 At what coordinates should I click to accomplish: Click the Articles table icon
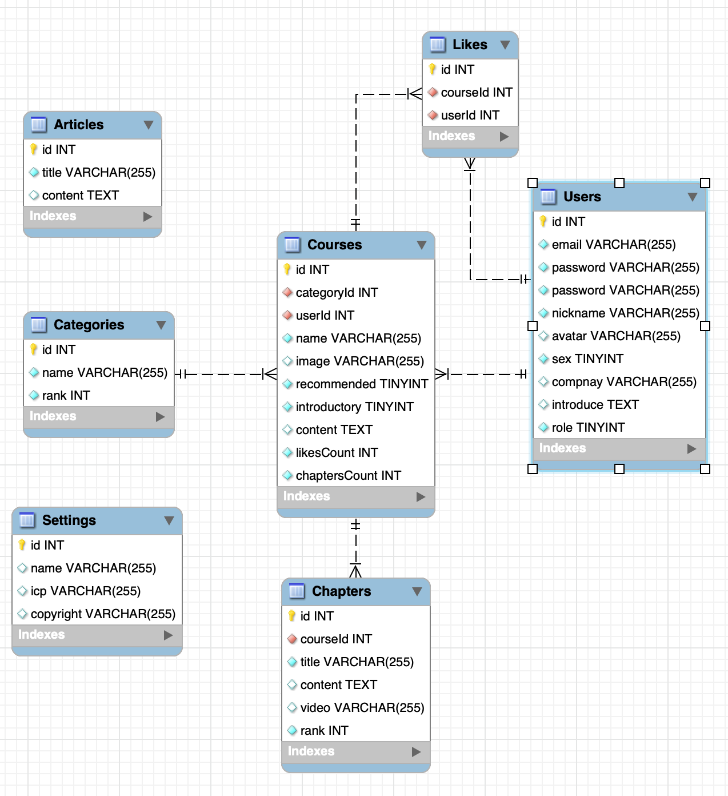(x=38, y=125)
